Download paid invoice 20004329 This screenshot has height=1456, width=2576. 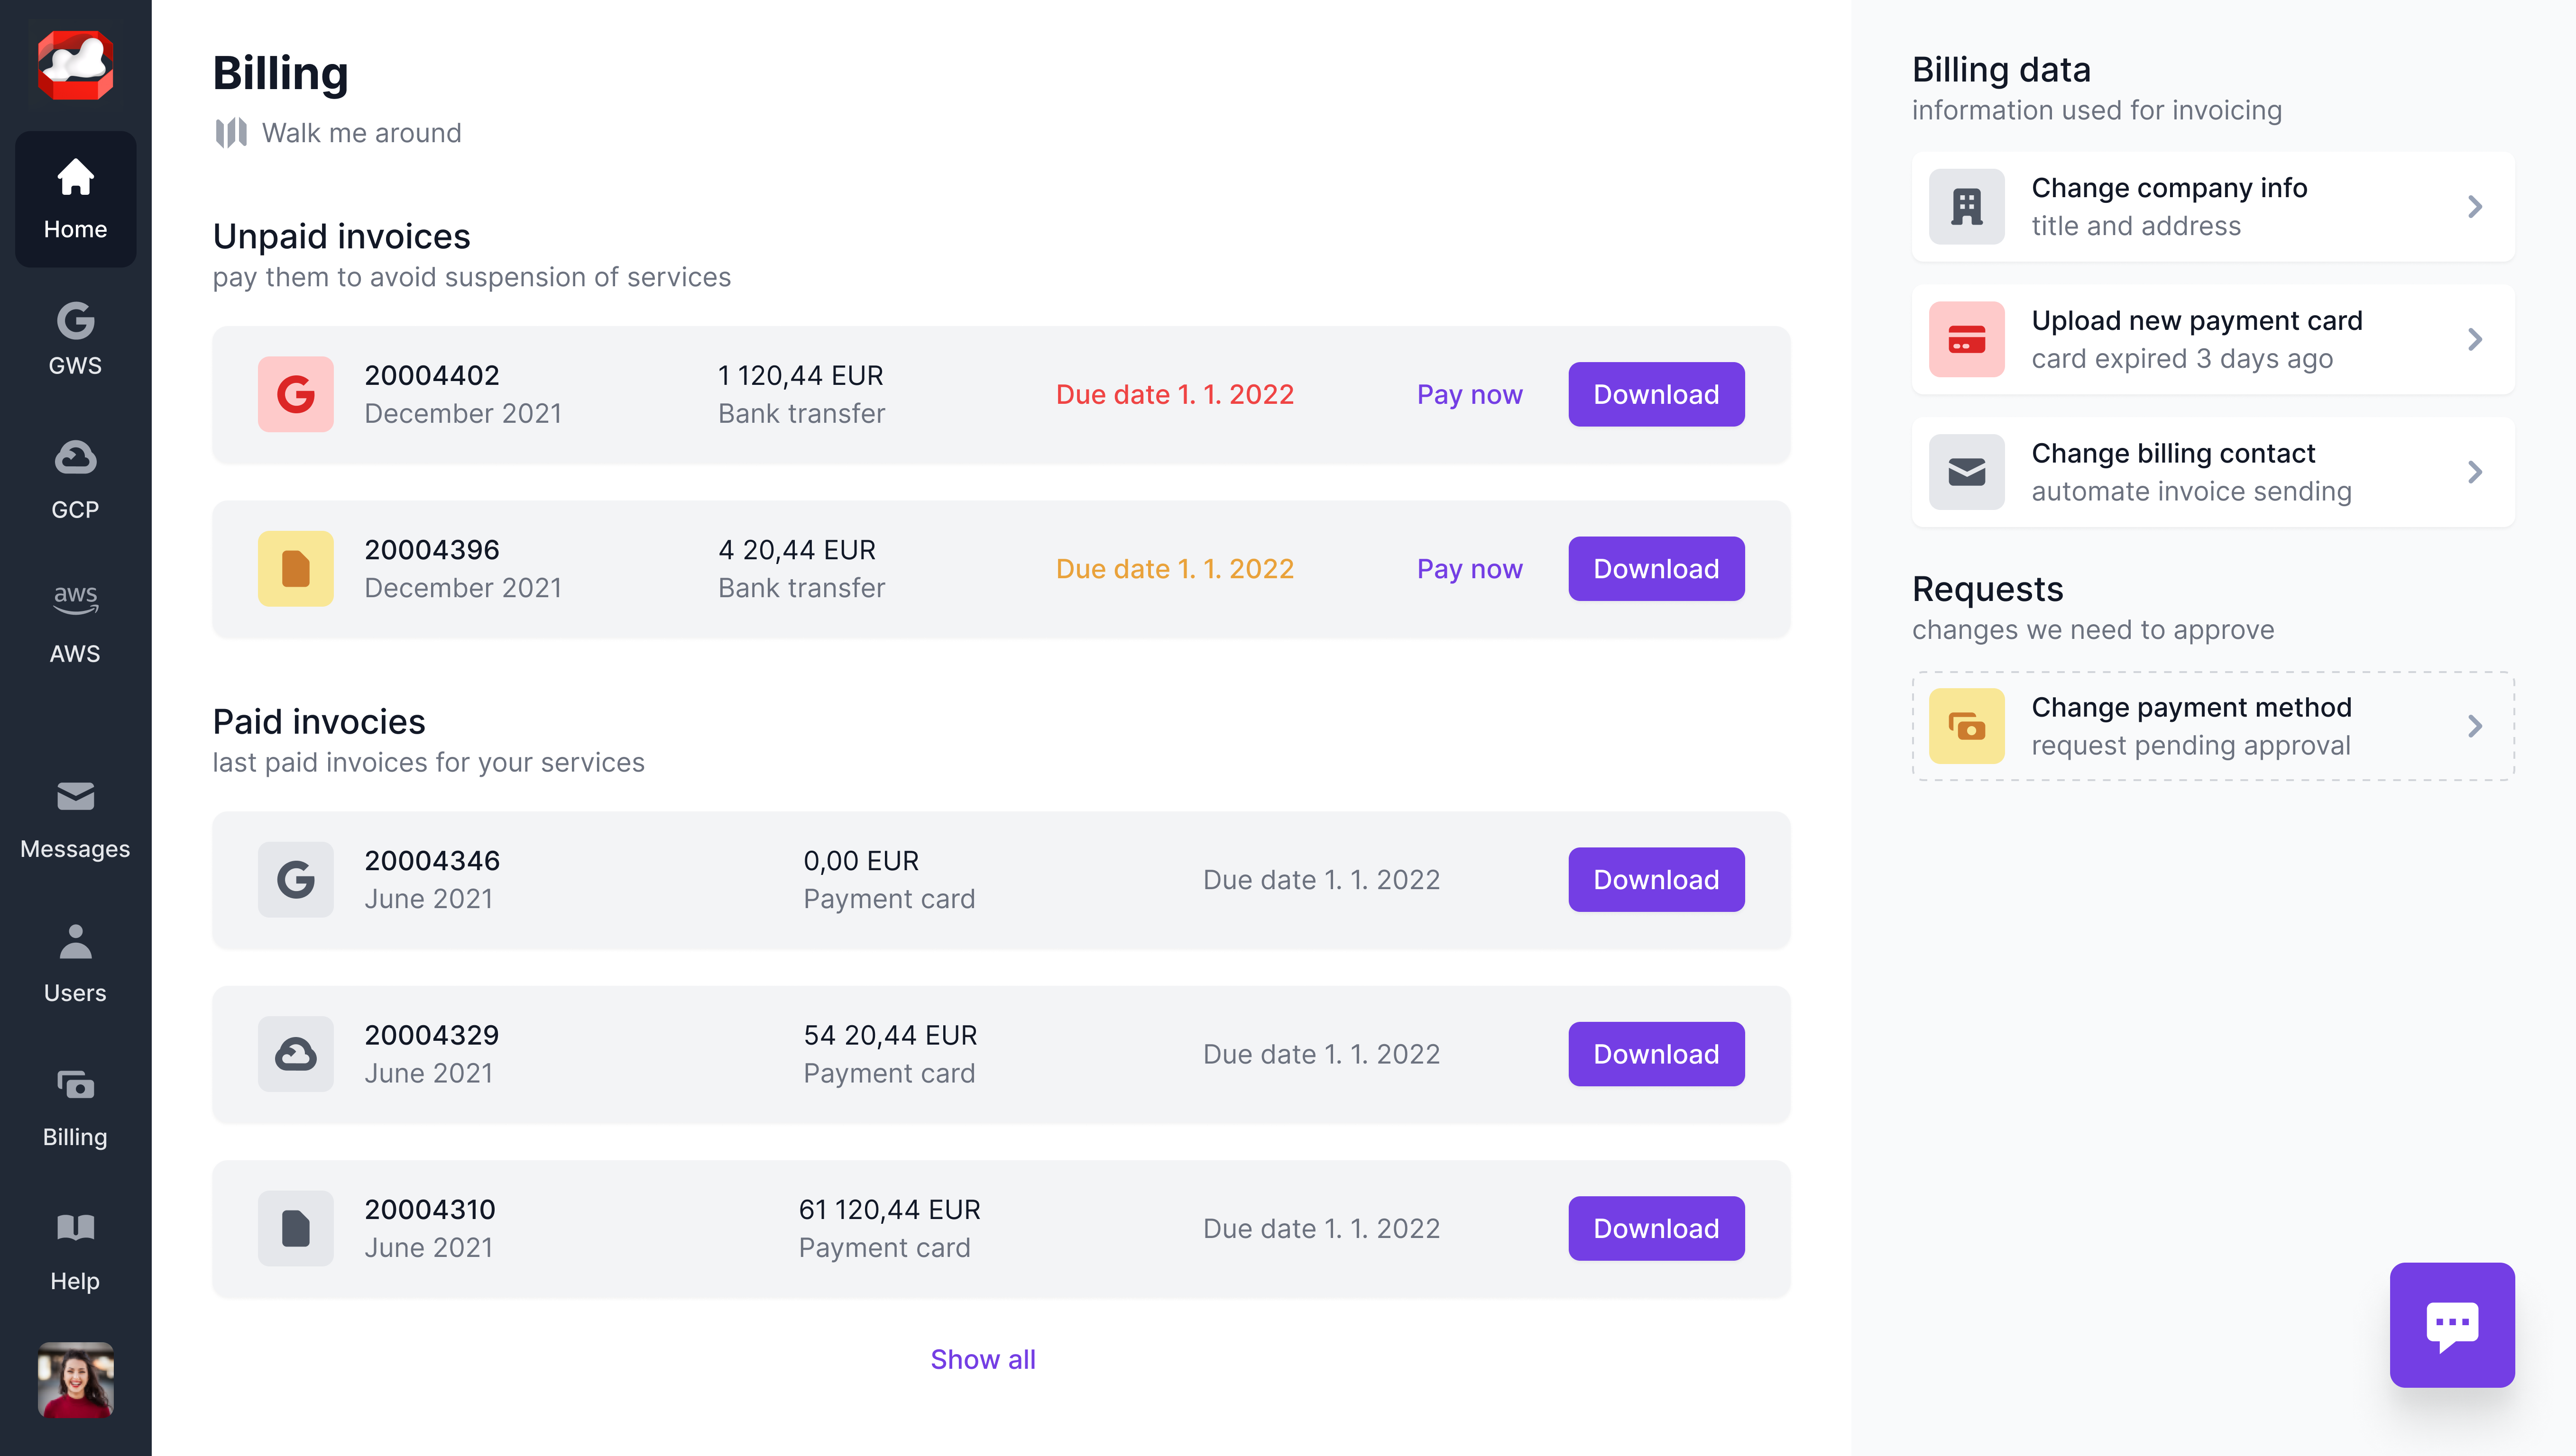tap(1656, 1054)
